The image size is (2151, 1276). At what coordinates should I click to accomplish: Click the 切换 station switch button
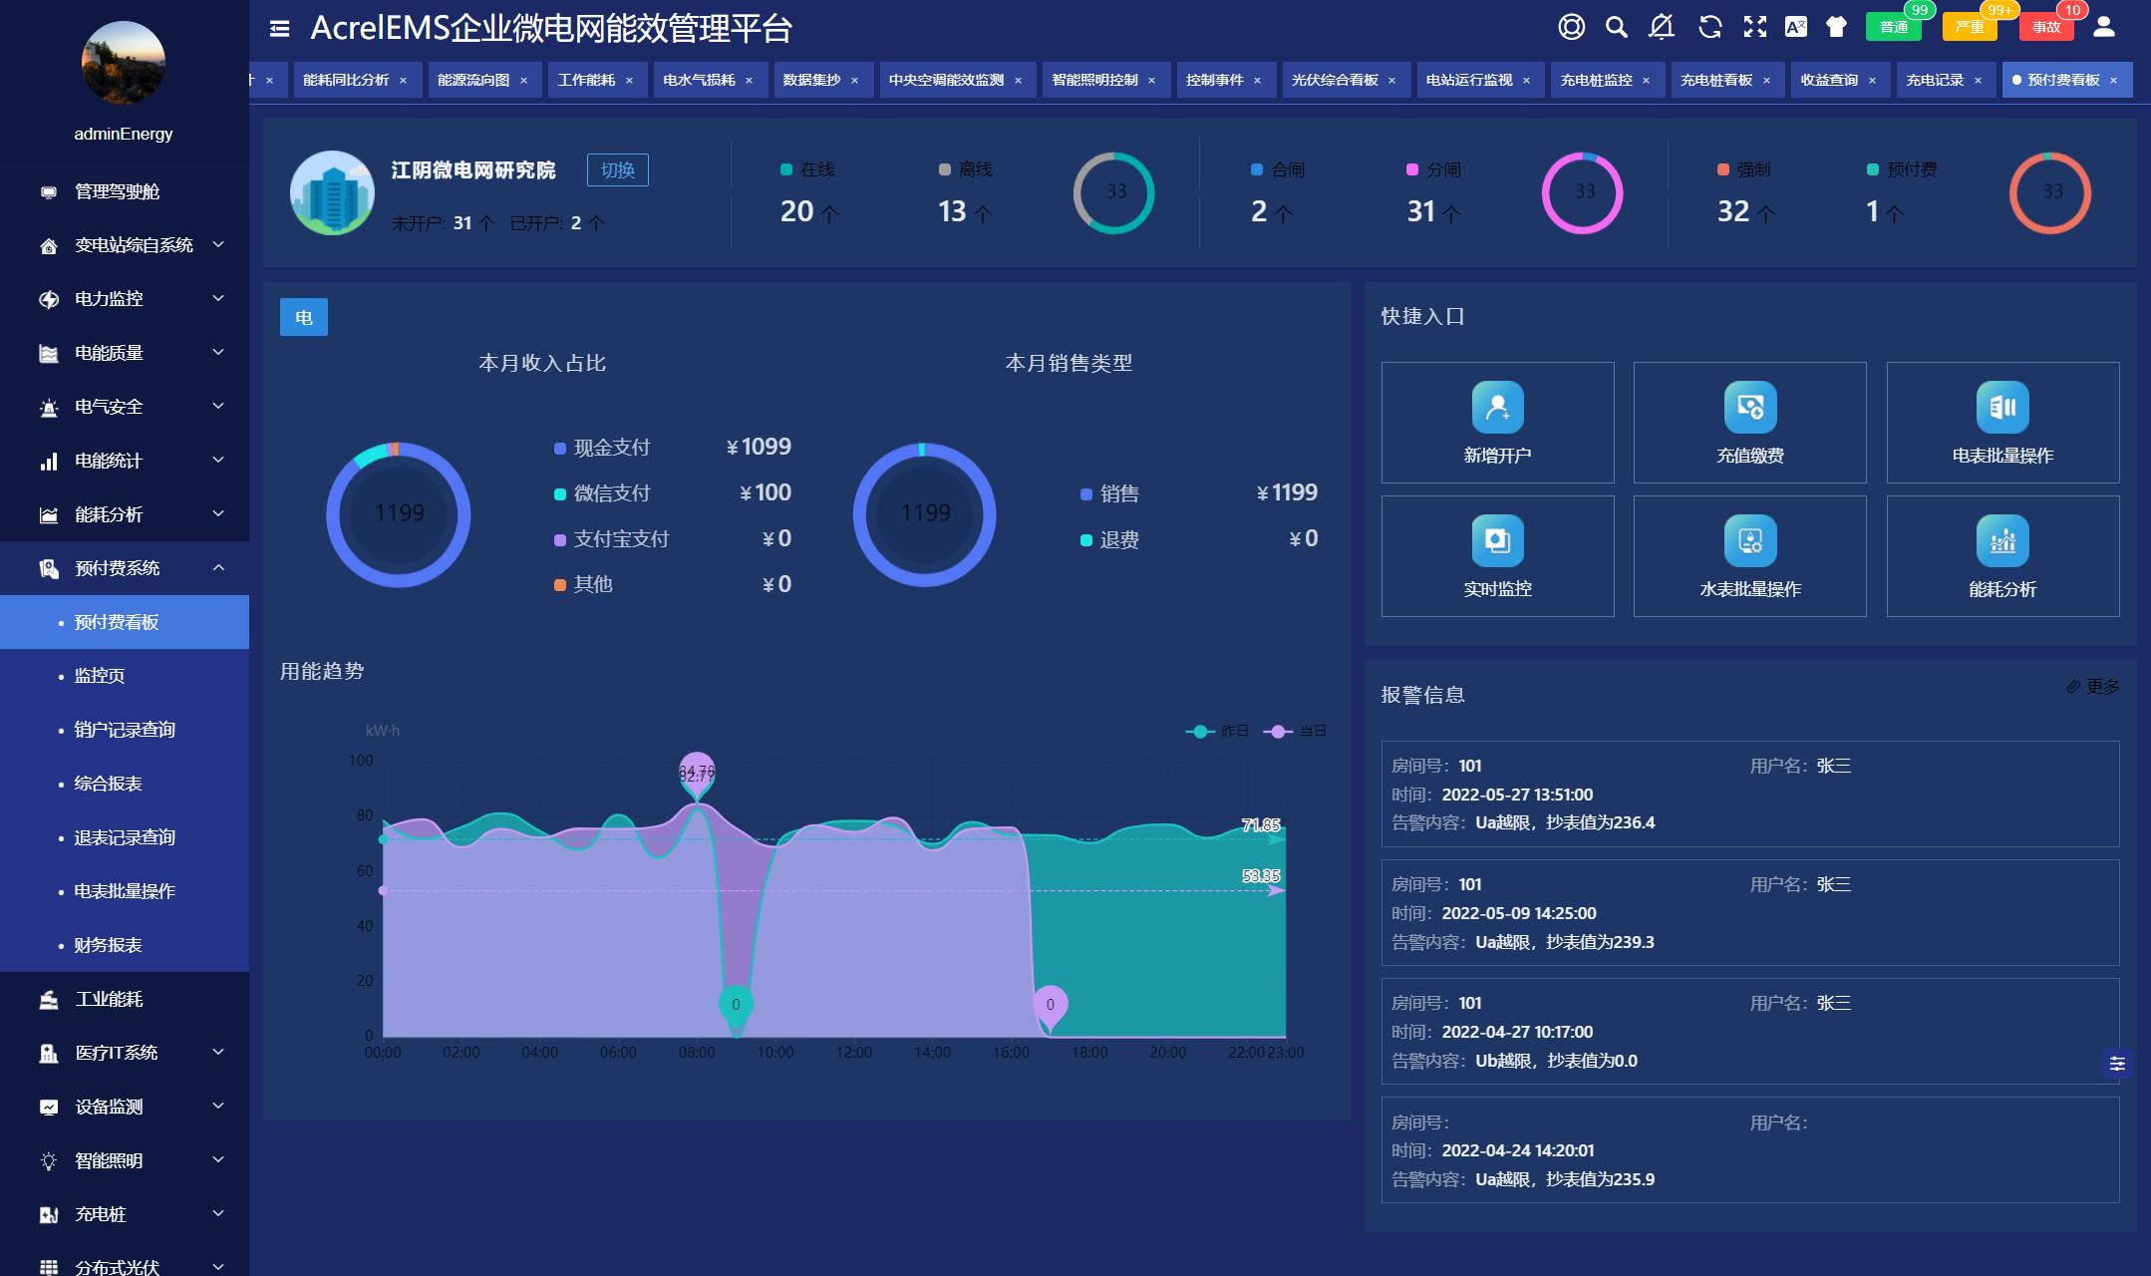618,169
